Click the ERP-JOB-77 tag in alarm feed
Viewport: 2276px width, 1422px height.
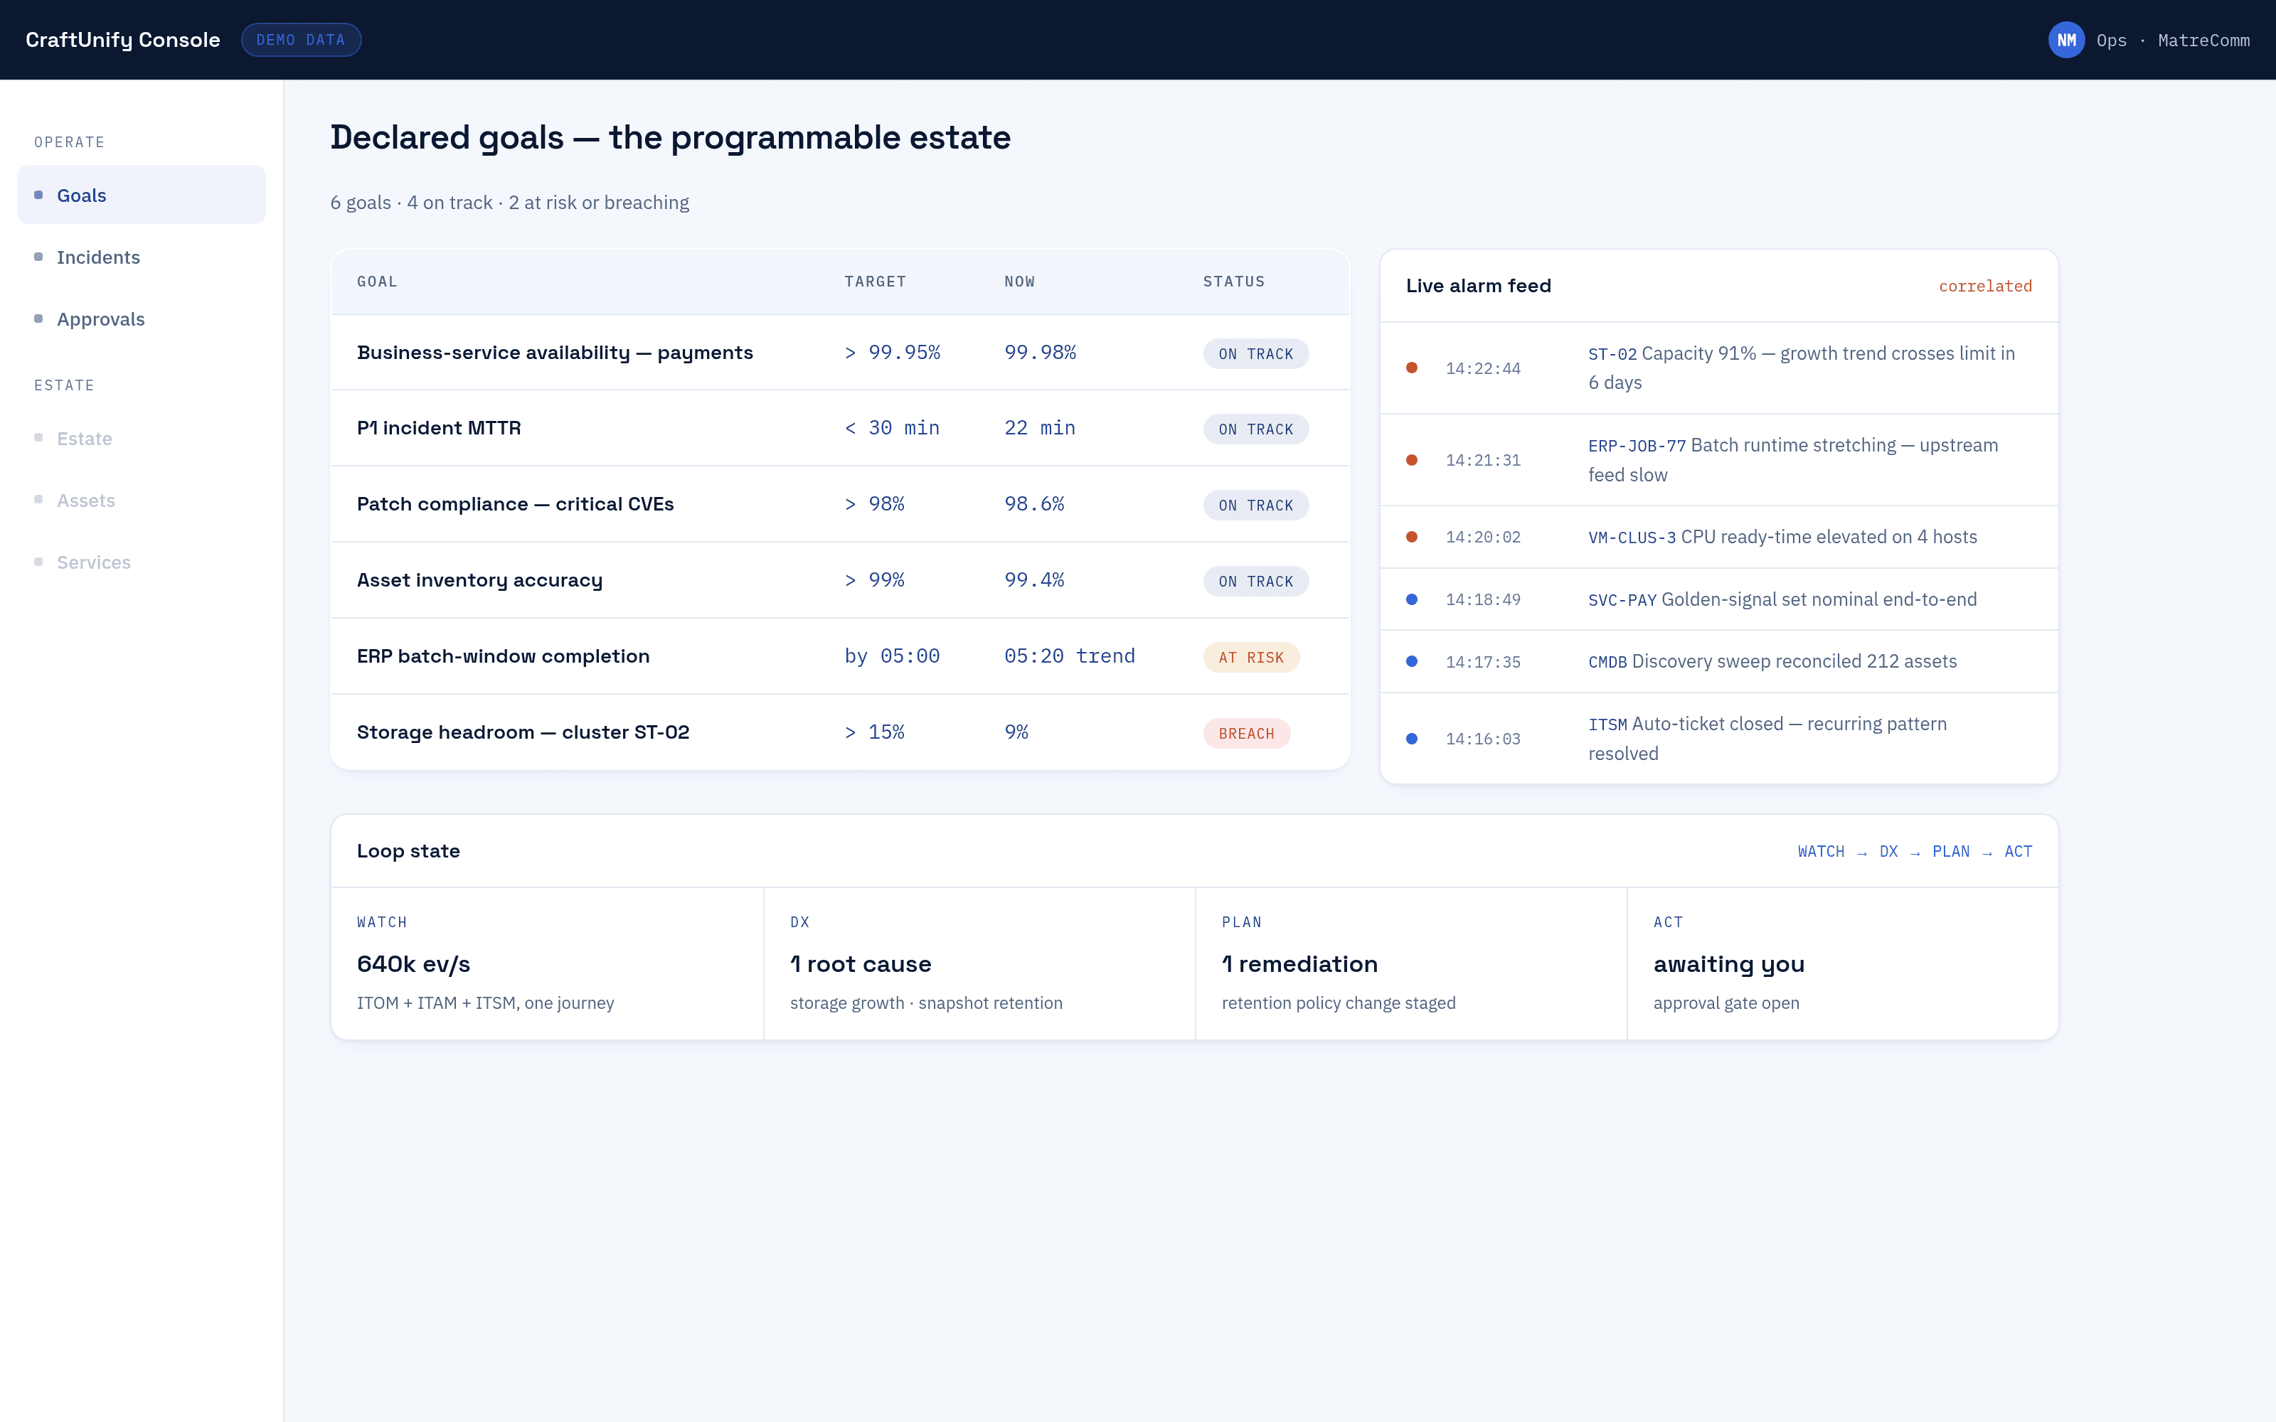(x=1637, y=446)
